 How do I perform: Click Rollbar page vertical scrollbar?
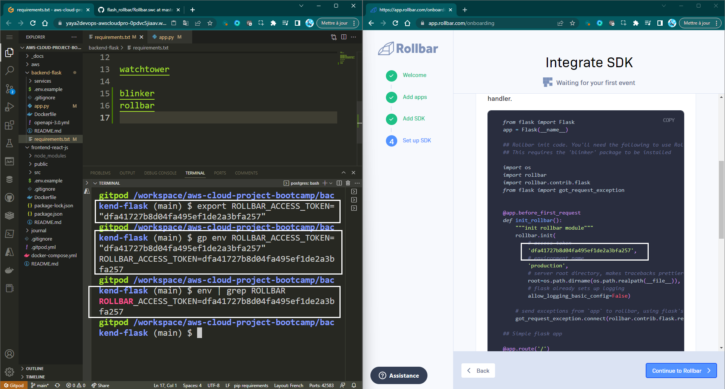click(721, 200)
